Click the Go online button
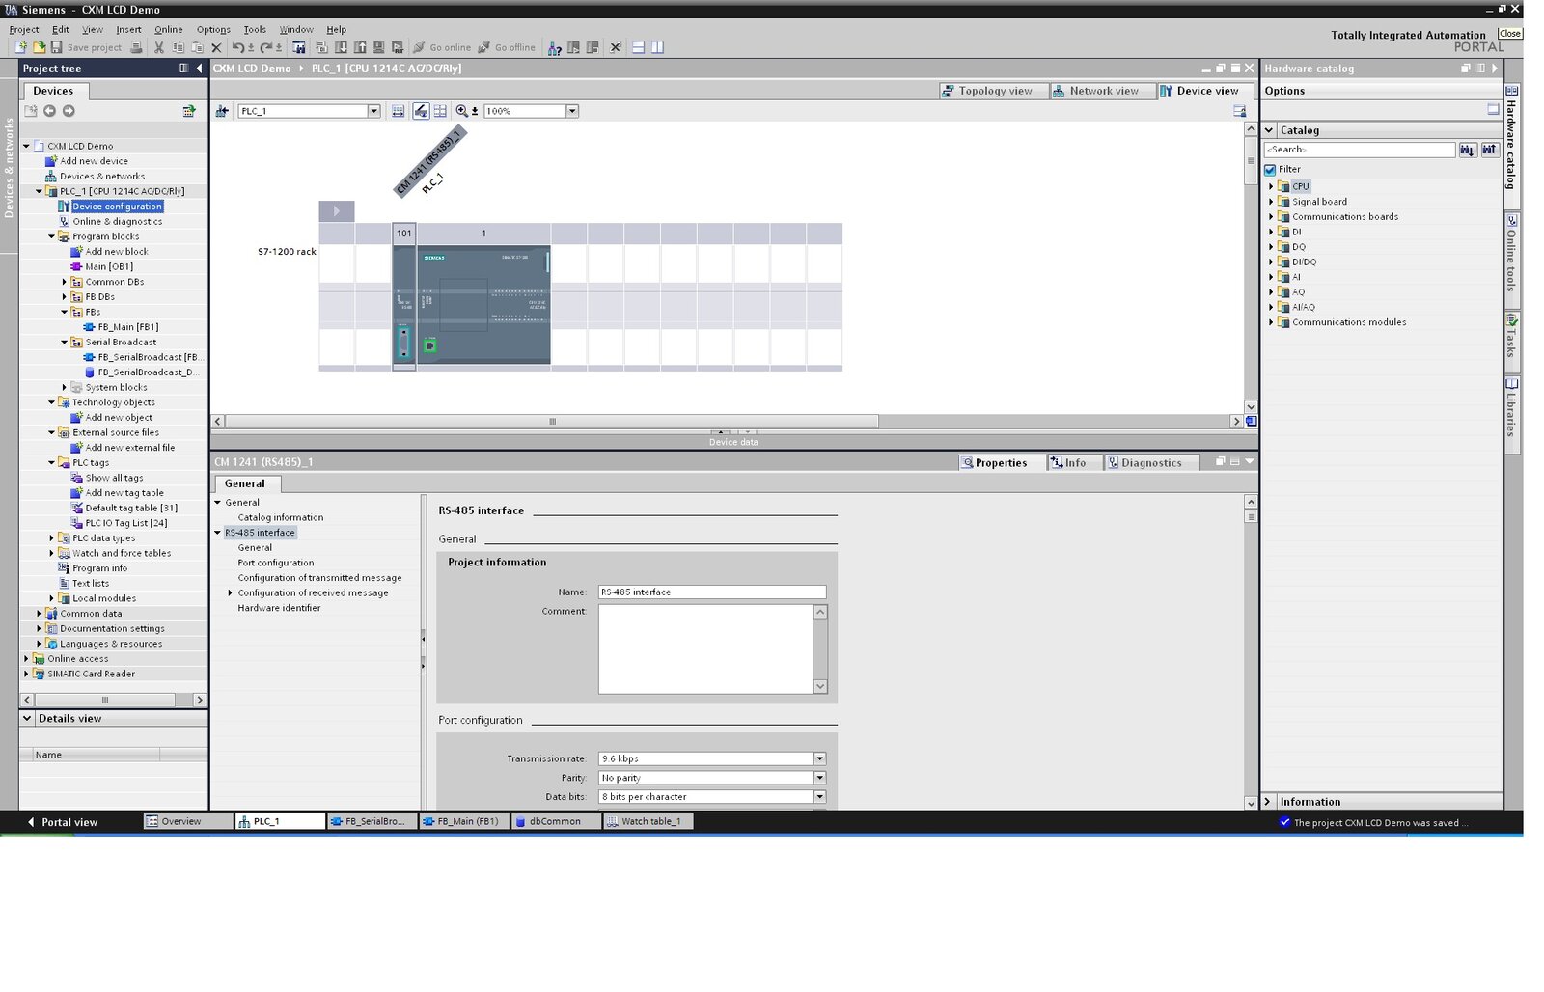1544x992 pixels. tap(442, 47)
